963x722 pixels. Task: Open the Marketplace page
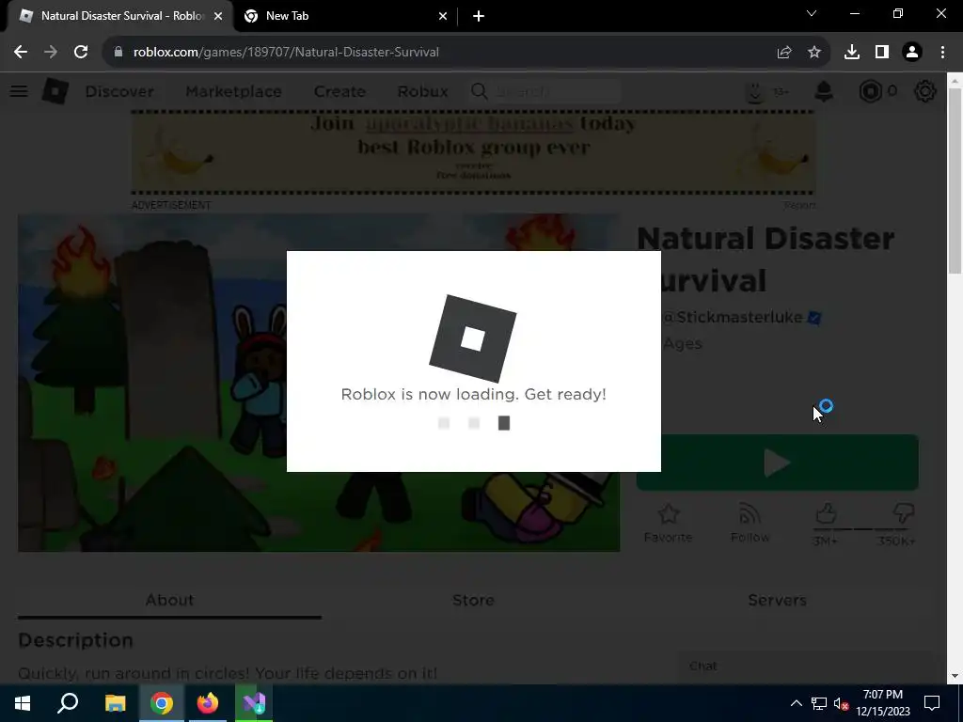(233, 91)
